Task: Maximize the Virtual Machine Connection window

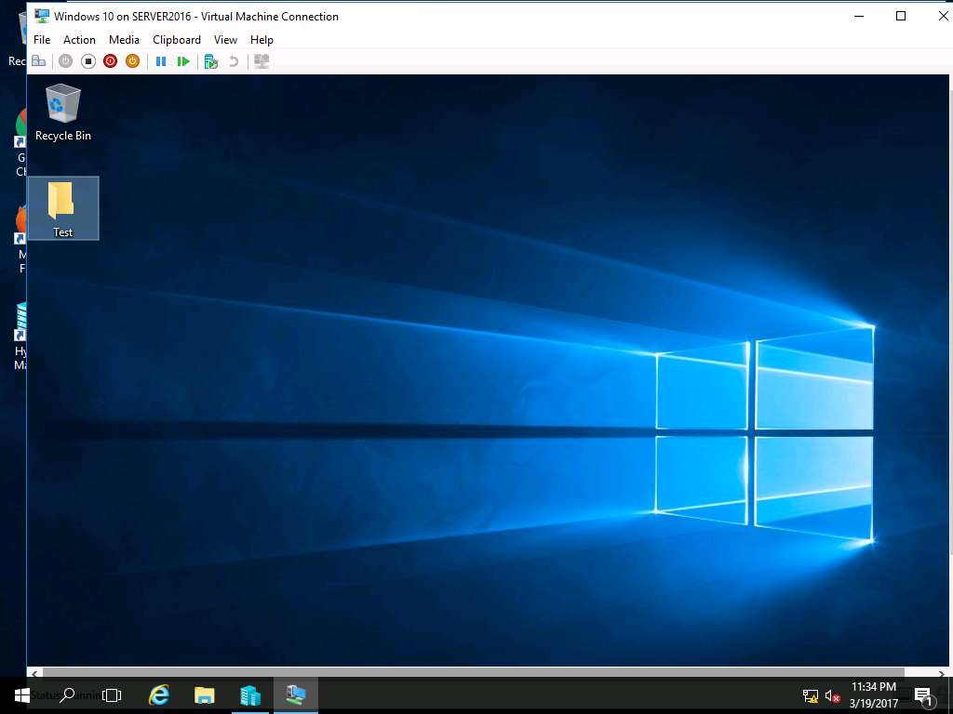Action: [x=901, y=17]
